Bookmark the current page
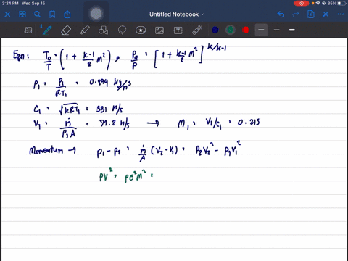 pos(52,14)
